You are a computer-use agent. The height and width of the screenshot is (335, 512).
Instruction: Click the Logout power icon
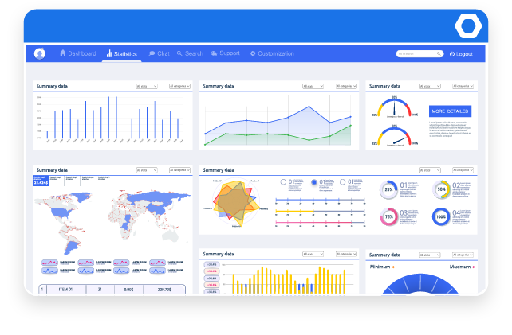click(452, 54)
